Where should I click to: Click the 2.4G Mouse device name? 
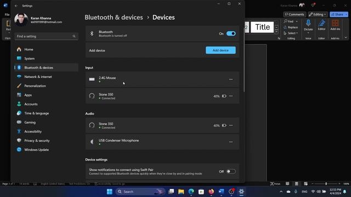[107, 78]
